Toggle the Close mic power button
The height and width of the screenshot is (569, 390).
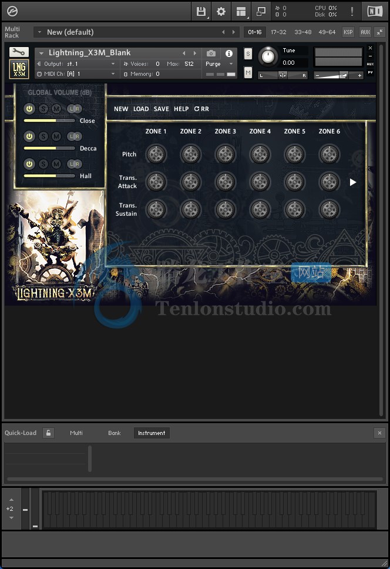click(x=29, y=109)
